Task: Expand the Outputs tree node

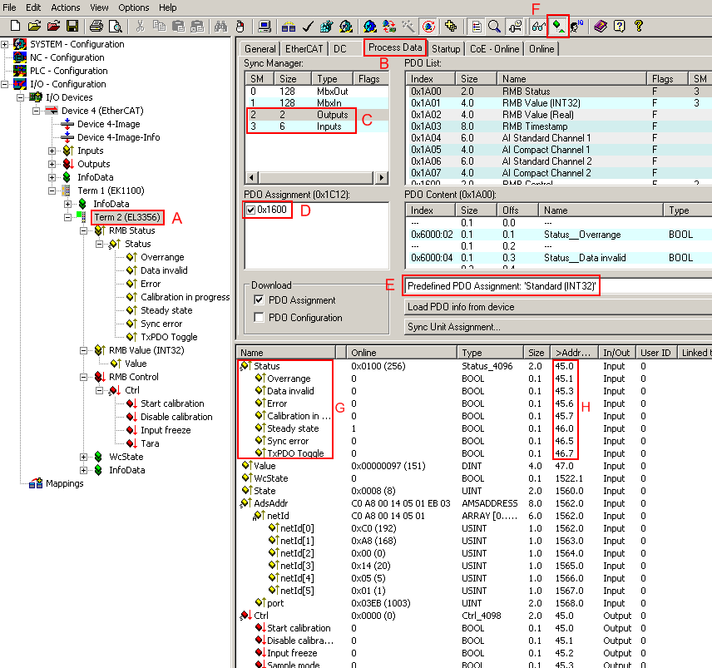Action: click(52, 164)
